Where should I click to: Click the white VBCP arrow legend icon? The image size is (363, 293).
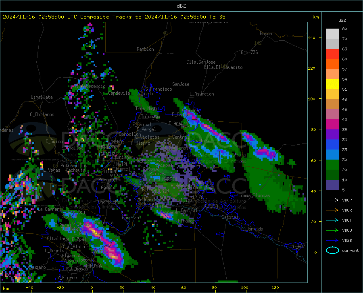[332, 200]
